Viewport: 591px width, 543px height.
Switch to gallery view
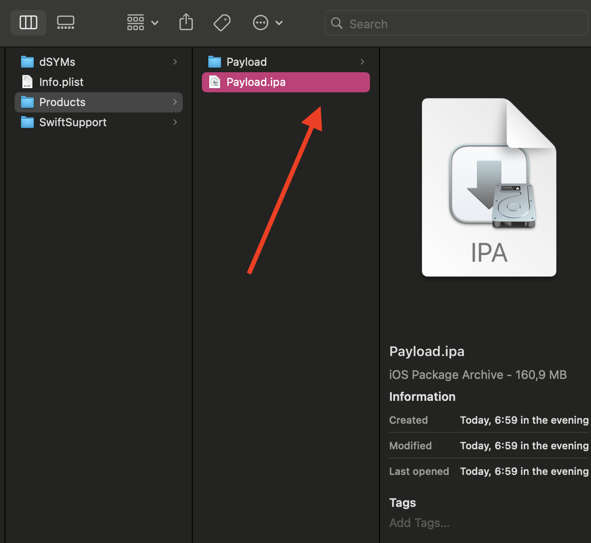point(66,22)
